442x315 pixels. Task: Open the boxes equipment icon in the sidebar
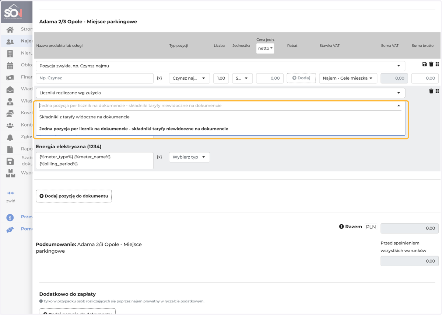pos(10,173)
